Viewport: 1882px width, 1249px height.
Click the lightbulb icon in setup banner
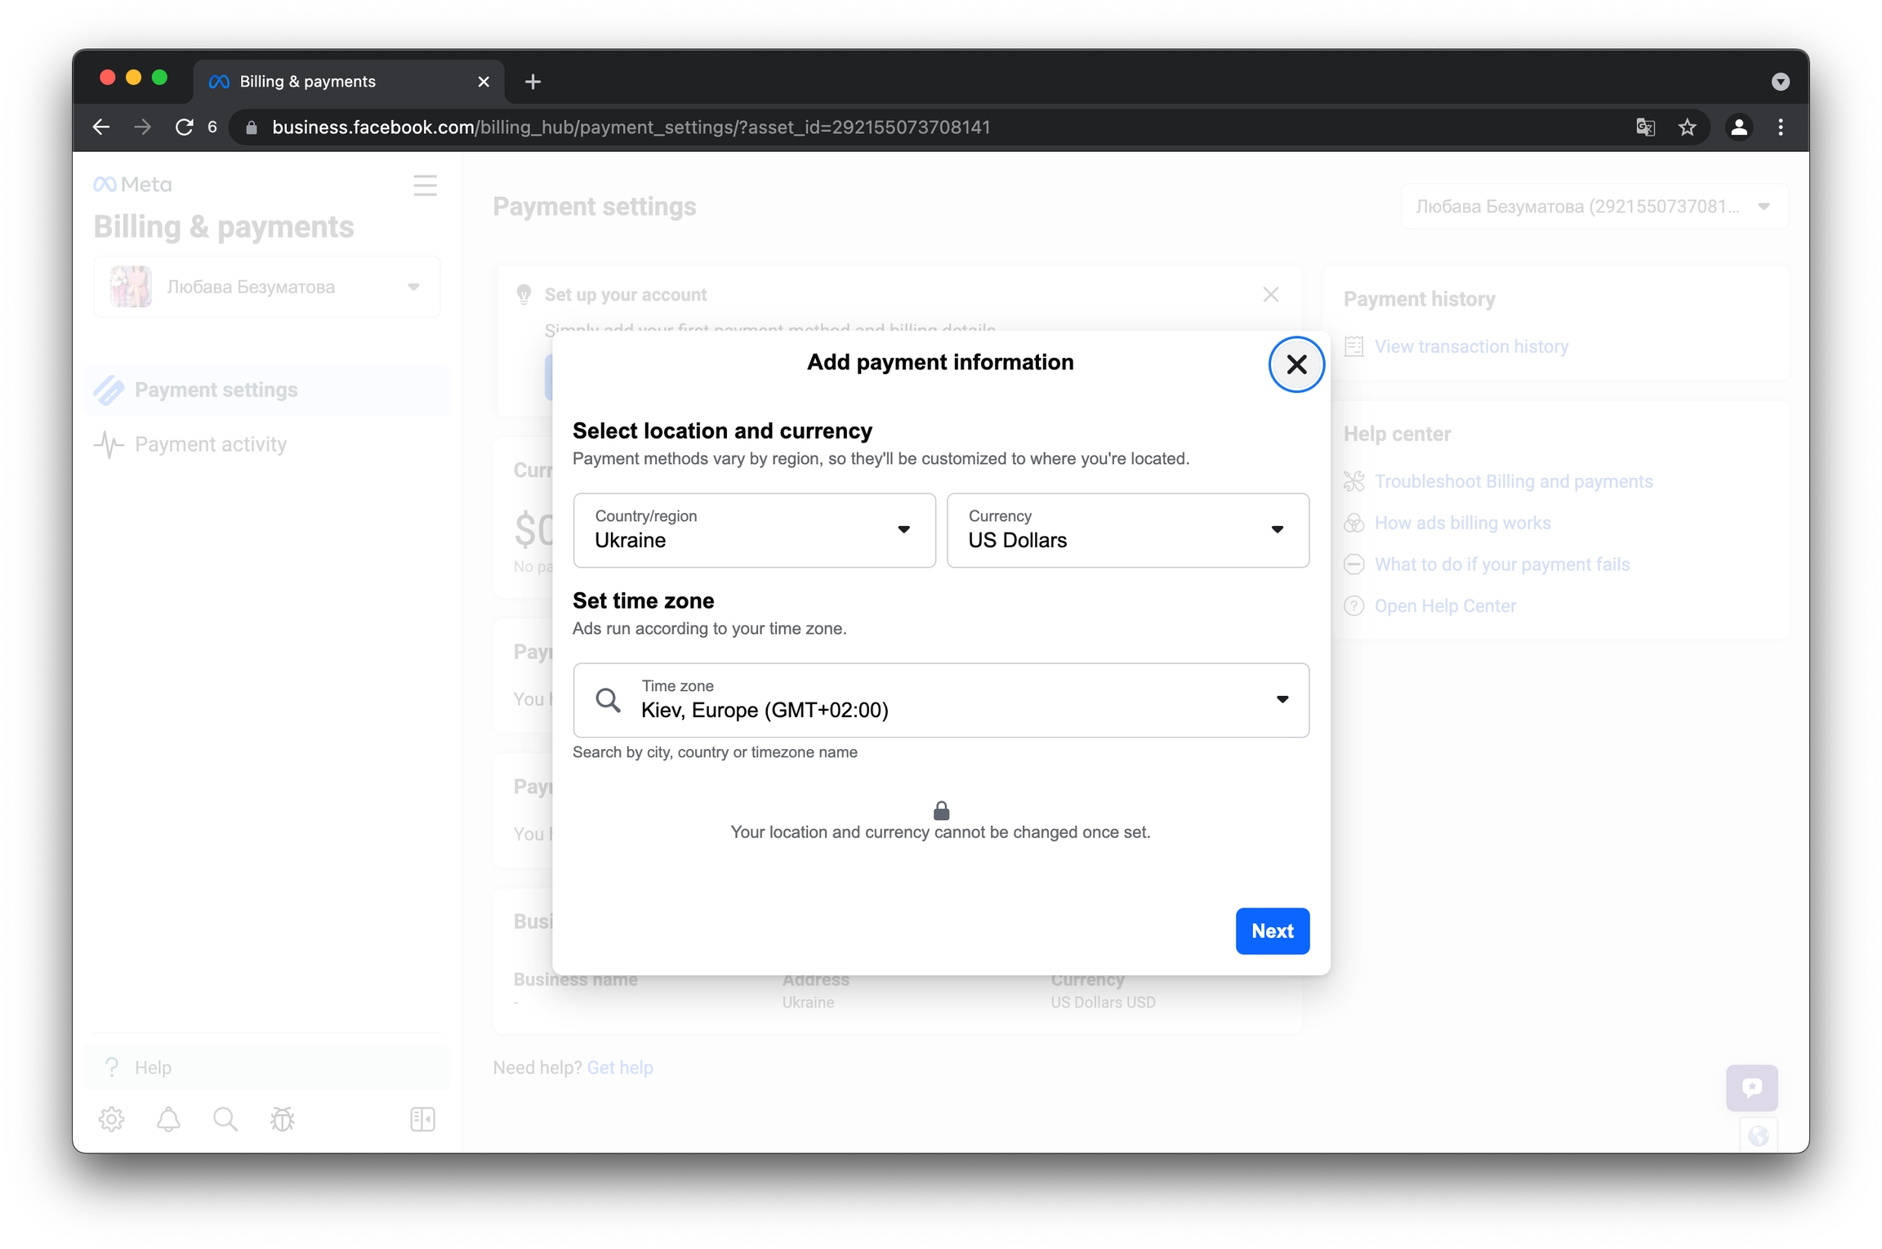point(524,294)
